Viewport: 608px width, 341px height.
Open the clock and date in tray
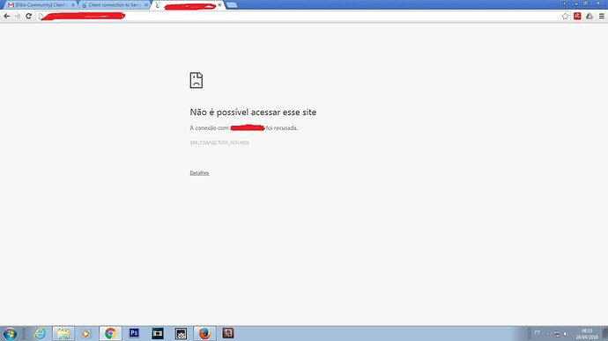pyautogui.click(x=587, y=334)
